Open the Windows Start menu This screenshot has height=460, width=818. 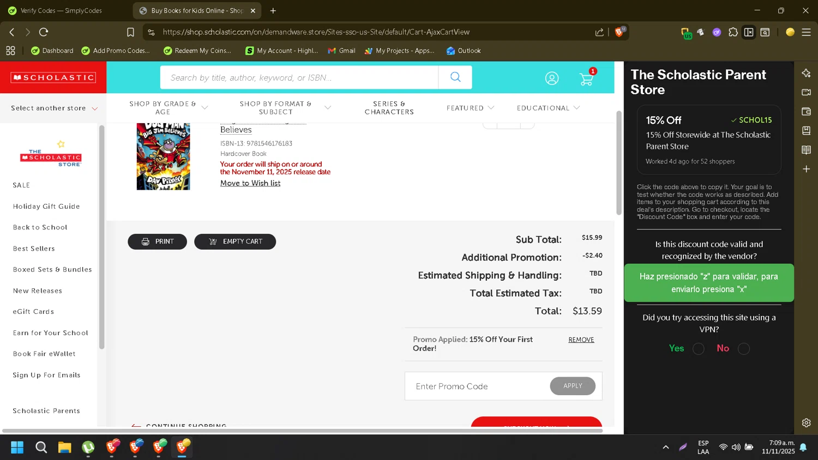point(17,447)
